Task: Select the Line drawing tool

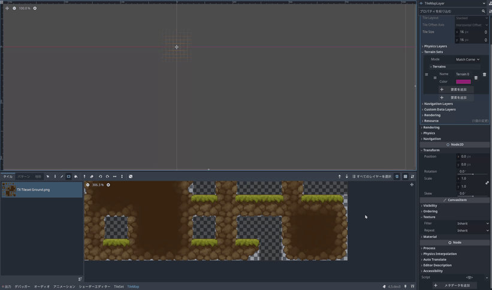Action: click(x=62, y=176)
